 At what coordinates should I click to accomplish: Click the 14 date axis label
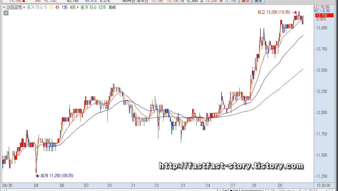click(208, 185)
